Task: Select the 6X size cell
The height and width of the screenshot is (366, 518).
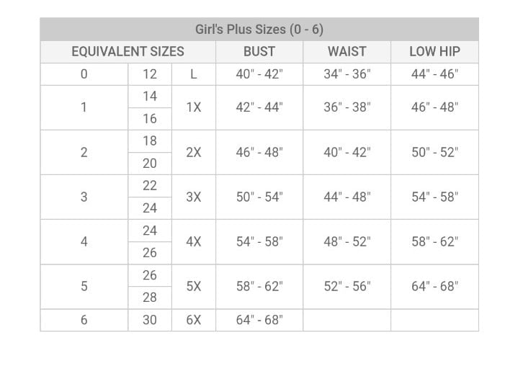Action: (x=194, y=320)
